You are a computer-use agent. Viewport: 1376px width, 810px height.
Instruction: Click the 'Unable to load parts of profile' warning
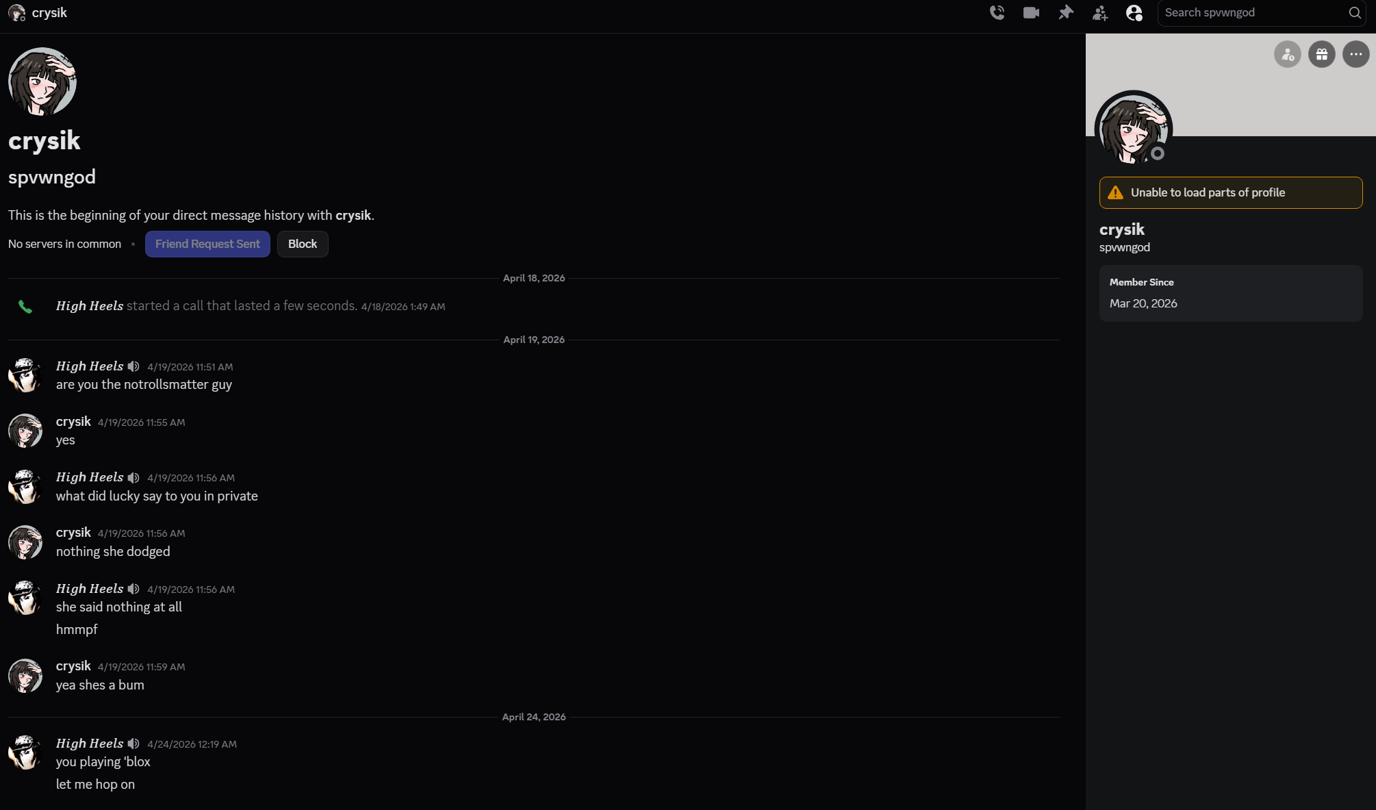click(x=1231, y=192)
